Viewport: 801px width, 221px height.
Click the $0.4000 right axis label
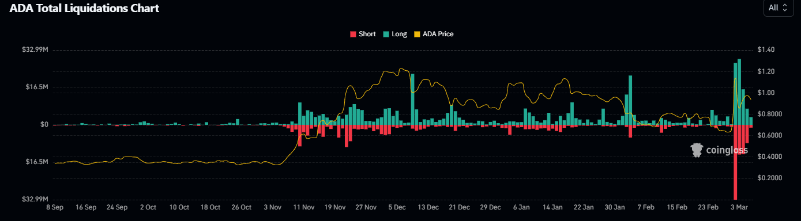coord(770,157)
